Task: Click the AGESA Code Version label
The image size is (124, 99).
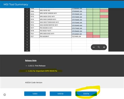Action: 34,83
